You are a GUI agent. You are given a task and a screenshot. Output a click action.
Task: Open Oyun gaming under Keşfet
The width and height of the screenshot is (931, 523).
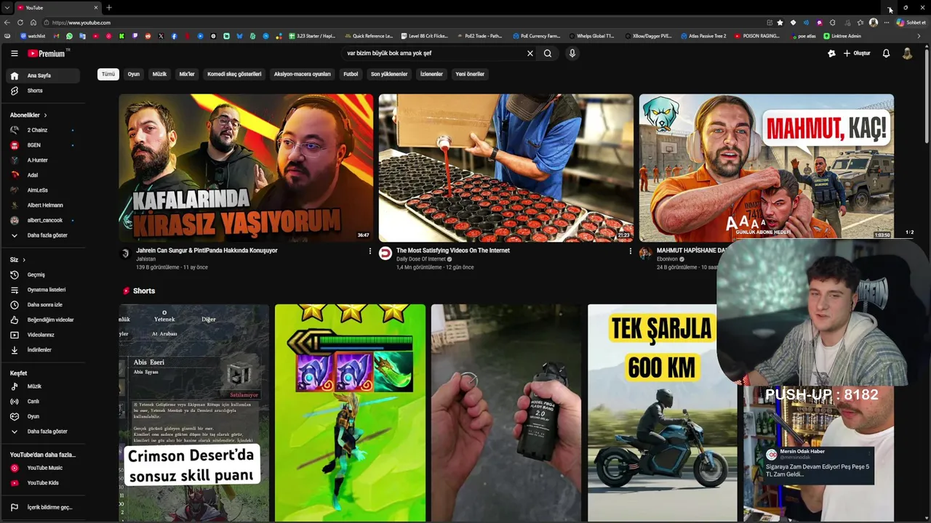(42, 416)
